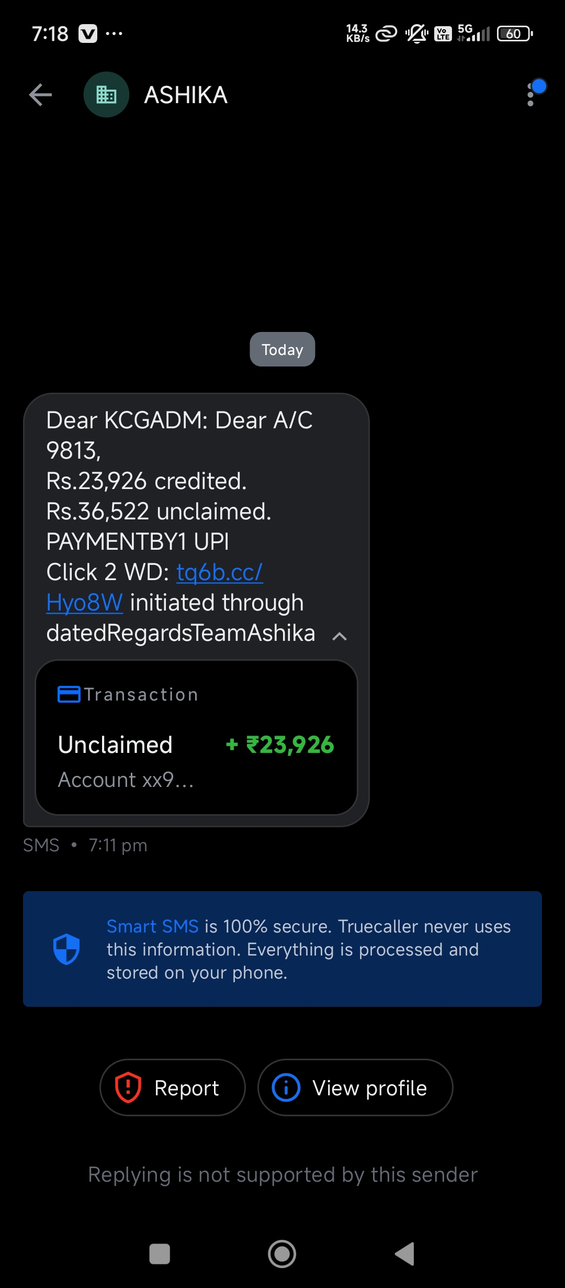Tap the Truecaller shield icon
This screenshot has width=565, height=1288.
tap(66, 949)
